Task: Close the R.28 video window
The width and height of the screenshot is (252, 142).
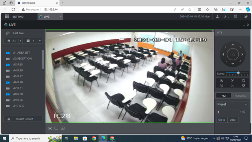Action: (x=213, y=31)
